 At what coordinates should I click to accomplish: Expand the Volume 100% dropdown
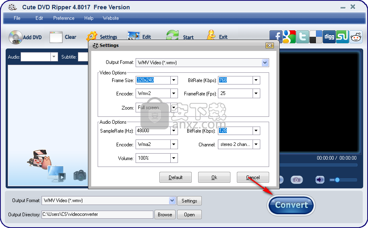[174, 158]
